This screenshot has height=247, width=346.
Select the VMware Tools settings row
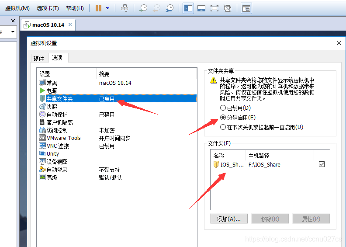pos(117,138)
